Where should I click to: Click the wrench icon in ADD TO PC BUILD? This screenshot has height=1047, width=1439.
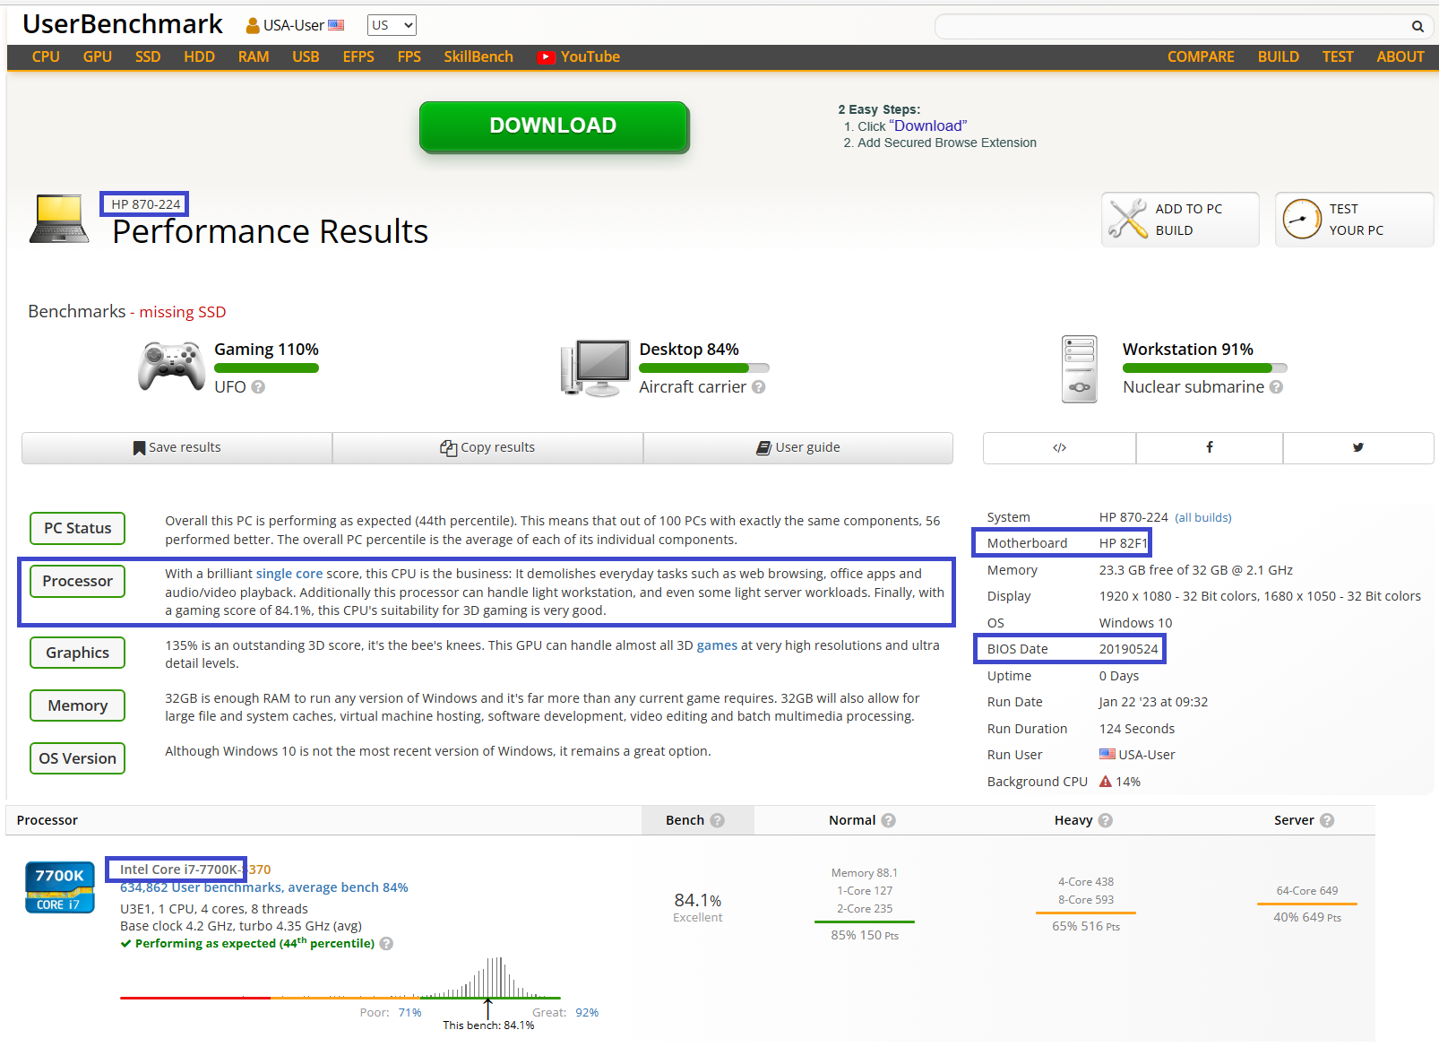pos(1127,219)
